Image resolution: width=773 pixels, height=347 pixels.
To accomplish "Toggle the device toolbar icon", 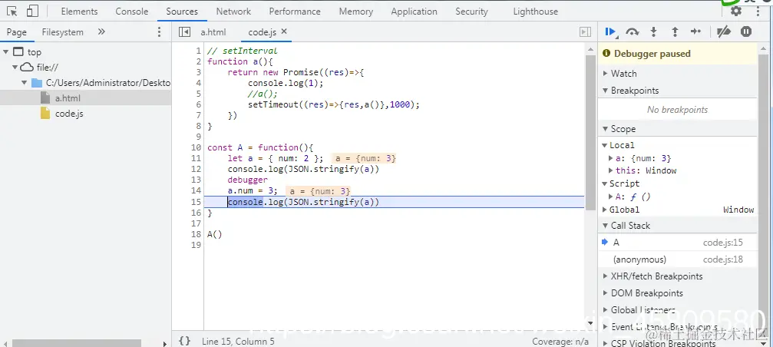I will (32, 11).
